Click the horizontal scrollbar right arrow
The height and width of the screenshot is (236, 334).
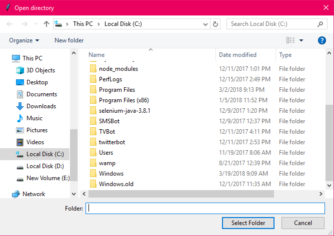click(321, 194)
